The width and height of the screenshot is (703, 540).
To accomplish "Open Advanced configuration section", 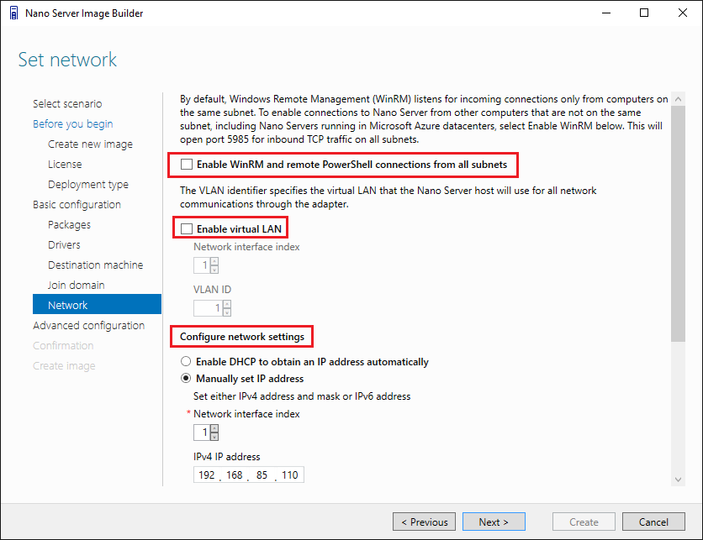I will click(89, 326).
